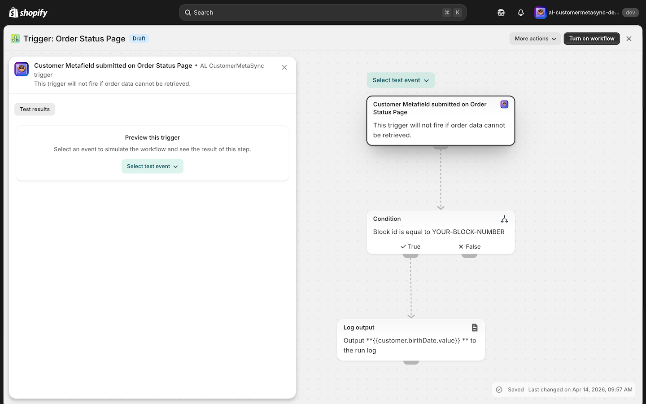
Task: Open Select test event dropdown in preview card
Action: tap(153, 166)
